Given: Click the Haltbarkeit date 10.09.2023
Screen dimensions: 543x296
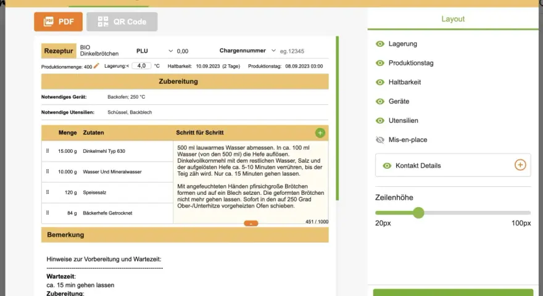Looking at the screenshot, I should (208, 66).
